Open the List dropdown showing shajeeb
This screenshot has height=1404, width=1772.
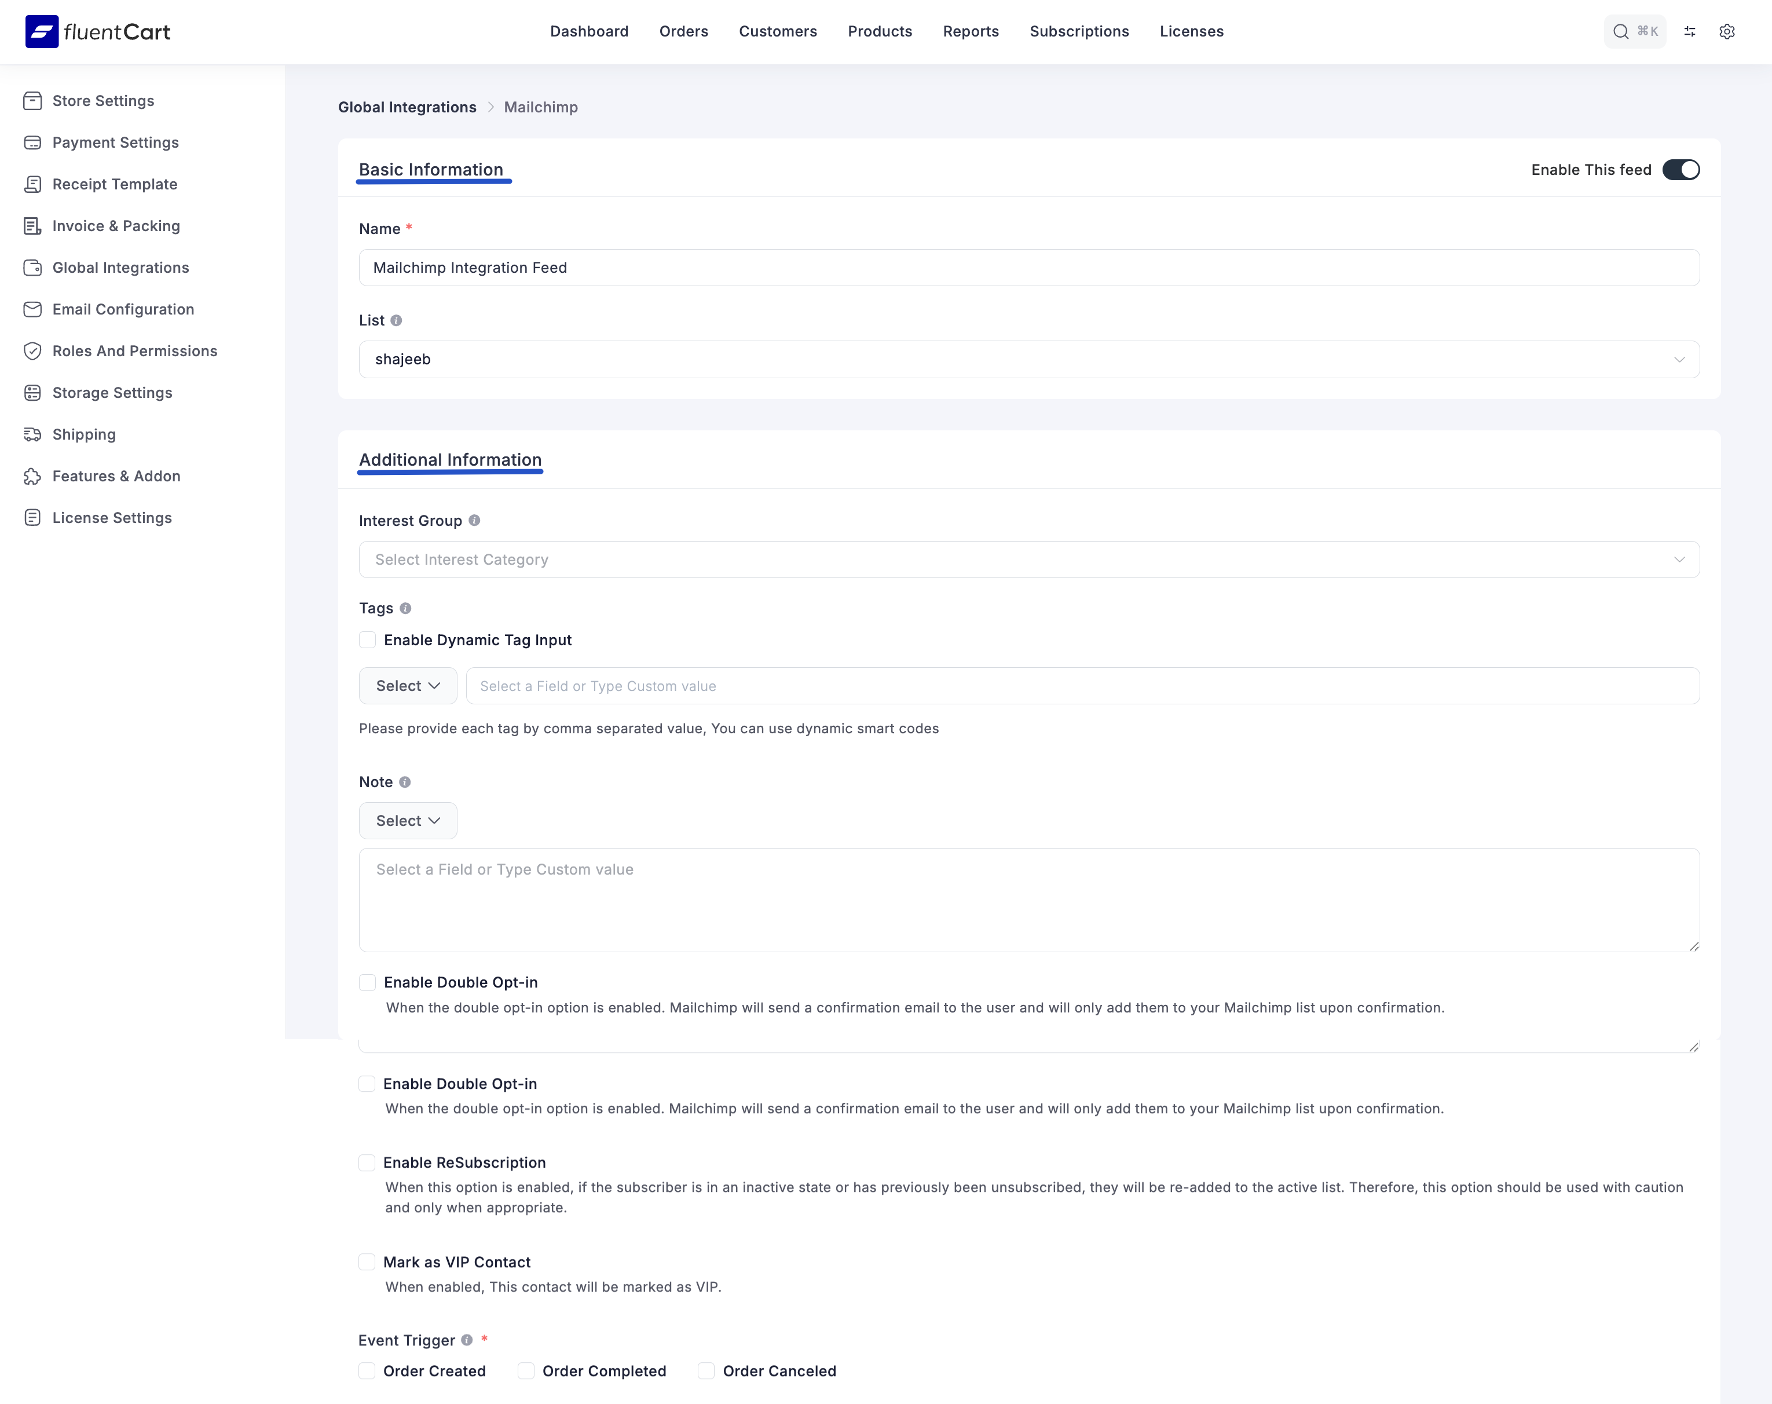[1028, 359]
